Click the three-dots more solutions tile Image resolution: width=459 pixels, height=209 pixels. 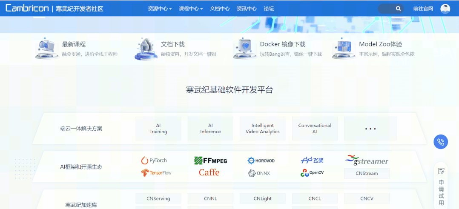(x=370, y=129)
